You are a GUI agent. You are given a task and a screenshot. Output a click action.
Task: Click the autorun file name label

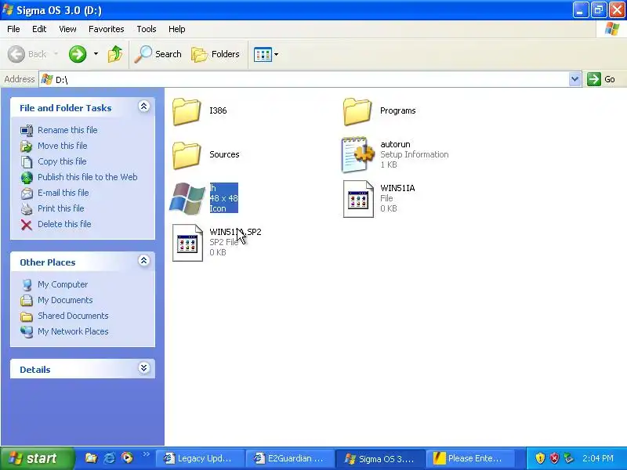pyautogui.click(x=395, y=144)
